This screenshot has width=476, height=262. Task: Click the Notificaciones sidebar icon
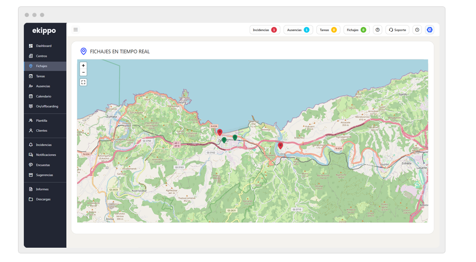click(x=31, y=155)
